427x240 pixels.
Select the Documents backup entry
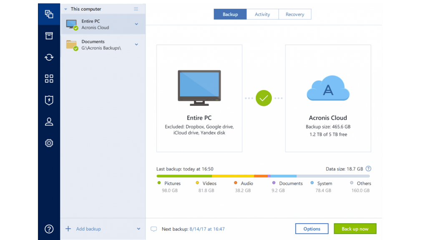point(103,45)
